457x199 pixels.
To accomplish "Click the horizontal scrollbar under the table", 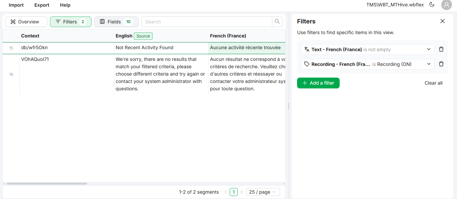I will pos(47,184).
